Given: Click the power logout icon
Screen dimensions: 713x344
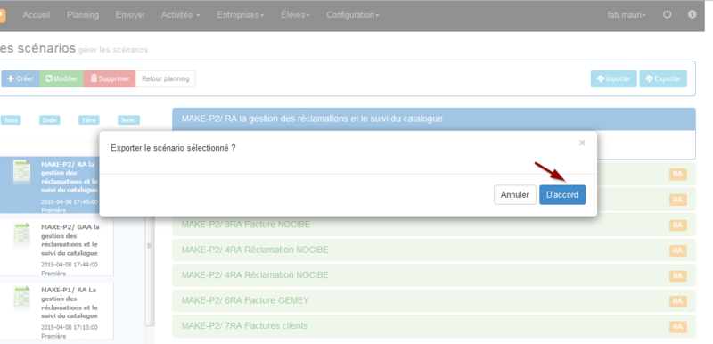Looking at the screenshot, I should [667, 14].
